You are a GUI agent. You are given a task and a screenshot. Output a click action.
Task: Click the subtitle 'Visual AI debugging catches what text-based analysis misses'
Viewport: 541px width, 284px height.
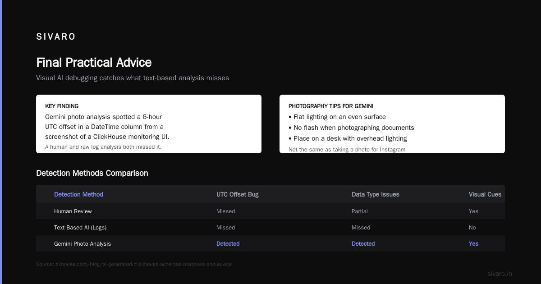pyautogui.click(x=133, y=78)
